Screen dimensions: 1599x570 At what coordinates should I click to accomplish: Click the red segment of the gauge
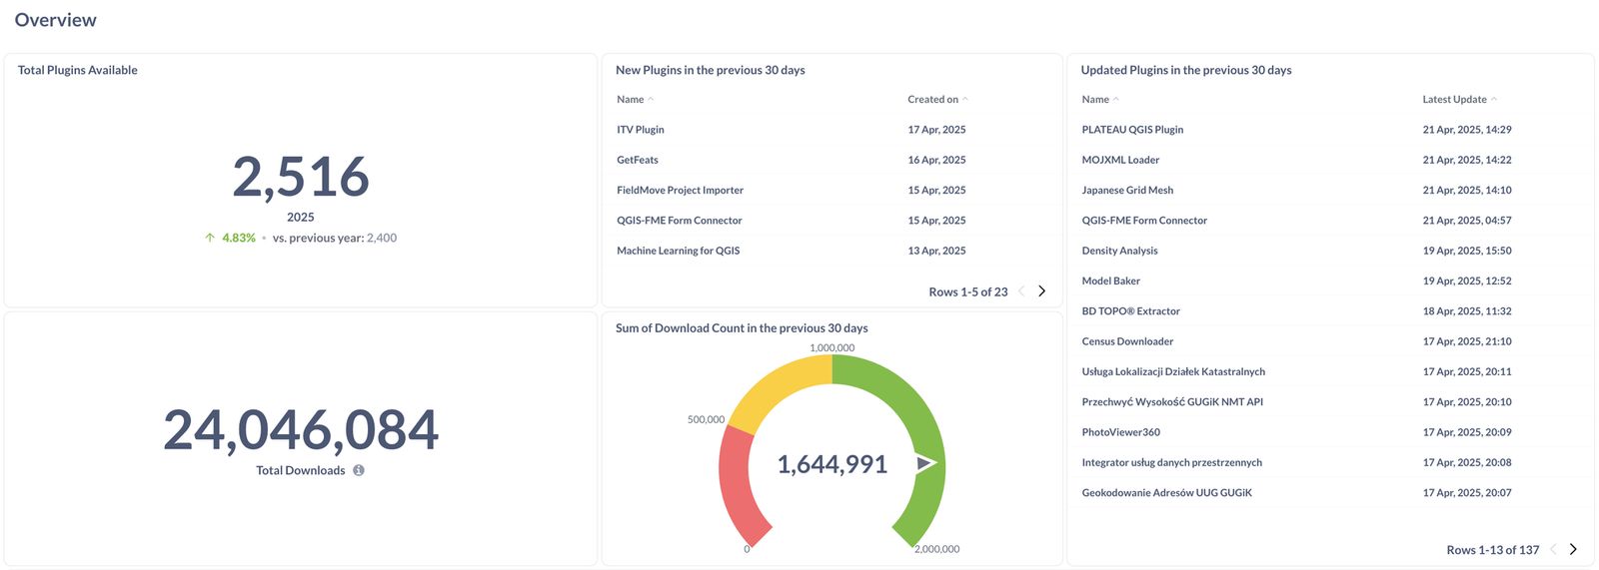(x=737, y=484)
